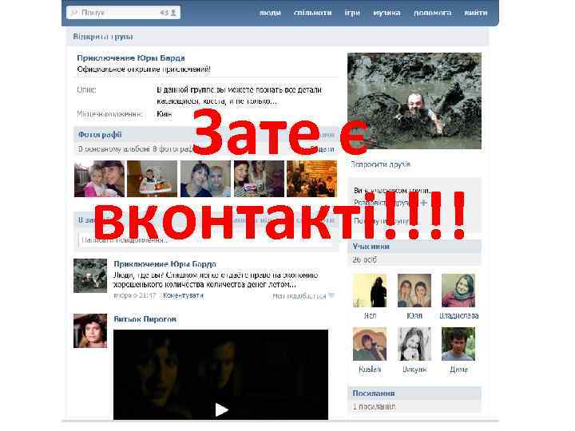Open the спільноти navigation link
Image resolution: width=575 pixels, height=431 pixels.
[313, 13]
